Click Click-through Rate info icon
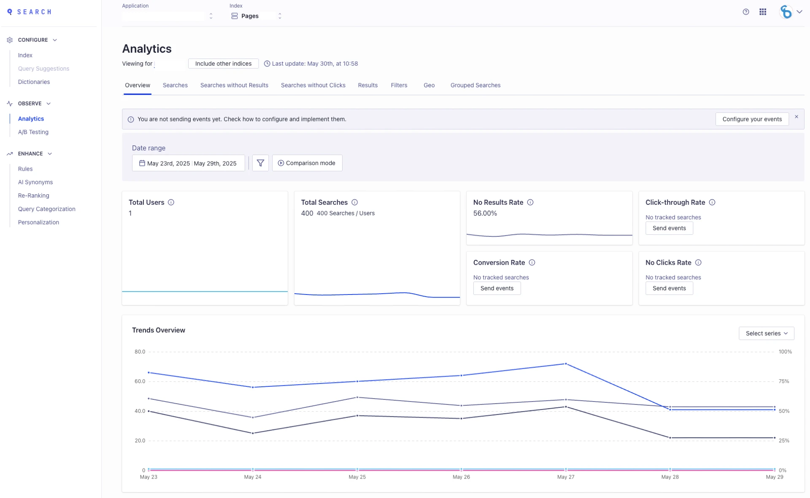This screenshot has height=498, width=810. (712, 202)
